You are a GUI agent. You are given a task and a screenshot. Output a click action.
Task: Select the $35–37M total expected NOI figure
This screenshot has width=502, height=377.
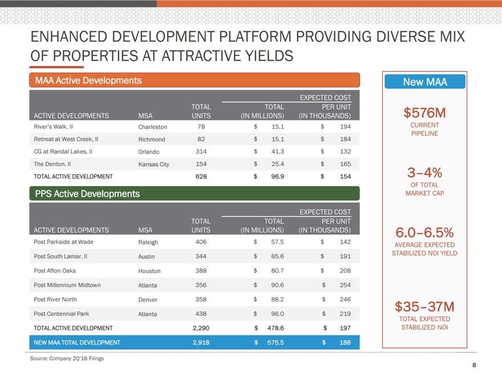tap(424, 307)
